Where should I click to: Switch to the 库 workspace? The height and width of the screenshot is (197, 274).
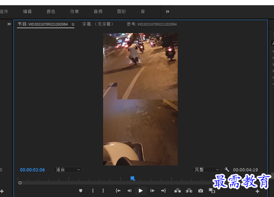tap(143, 11)
